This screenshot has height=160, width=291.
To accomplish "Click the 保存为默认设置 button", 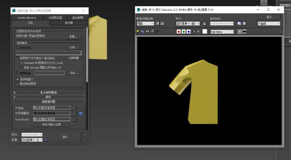I will coord(52,125).
